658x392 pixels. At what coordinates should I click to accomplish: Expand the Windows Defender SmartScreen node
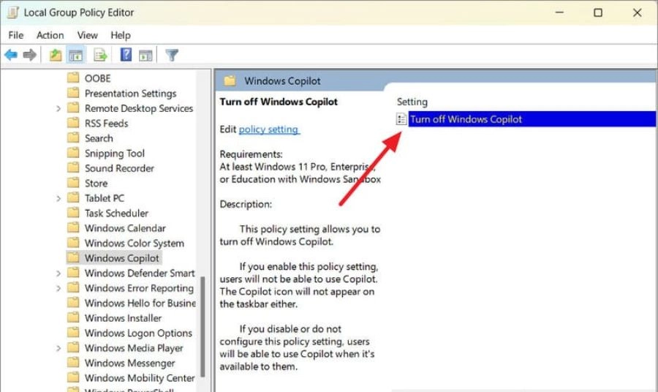(58, 274)
